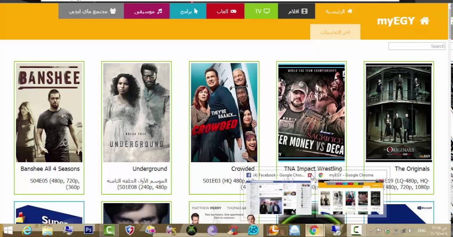Close the Facebook tab from the taskbar preview
This screenshot has height=237, width=453.
[x=310, y=175]
